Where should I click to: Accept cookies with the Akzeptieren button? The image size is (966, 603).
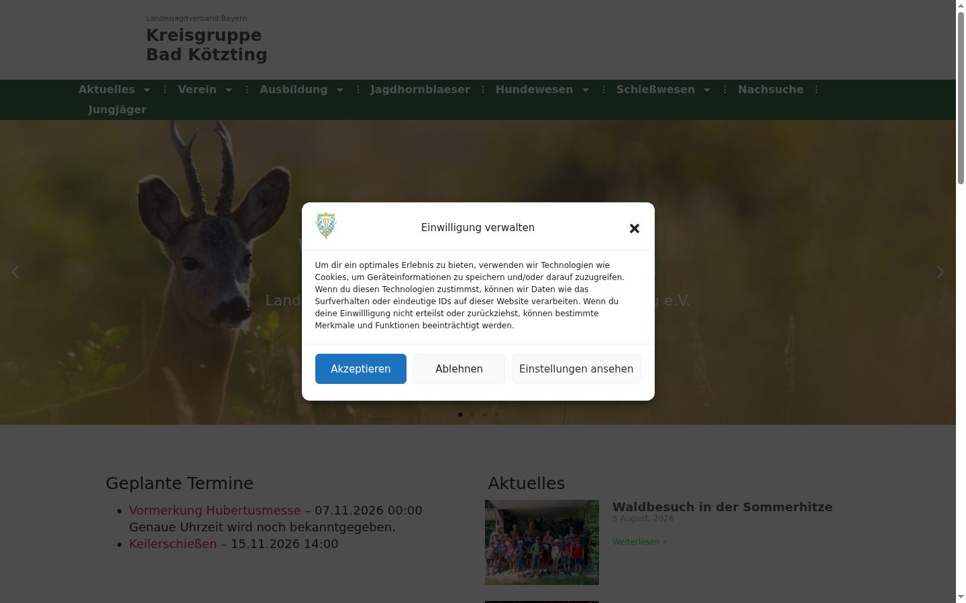361,369
